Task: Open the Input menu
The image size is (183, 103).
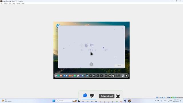Action: pyautogui.click(x=14, y=3)
